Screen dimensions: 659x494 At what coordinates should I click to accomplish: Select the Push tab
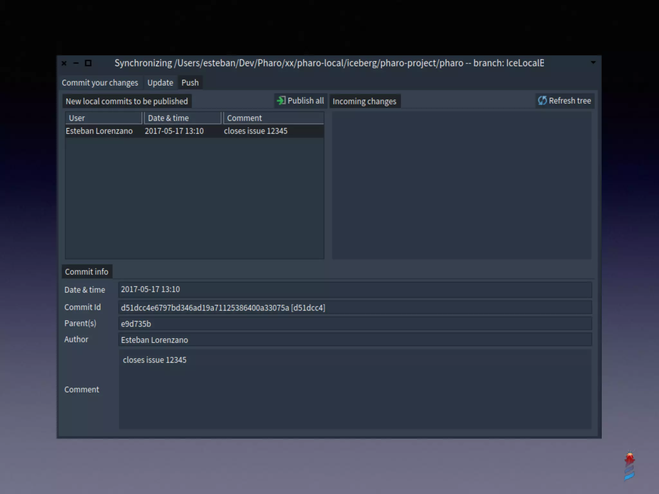pyautogui.click(x=190, y=83)
